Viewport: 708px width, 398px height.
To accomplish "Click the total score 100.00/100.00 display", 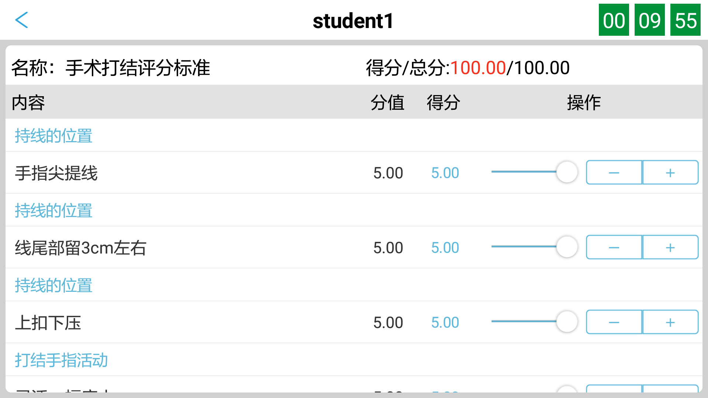I will 467,67.
